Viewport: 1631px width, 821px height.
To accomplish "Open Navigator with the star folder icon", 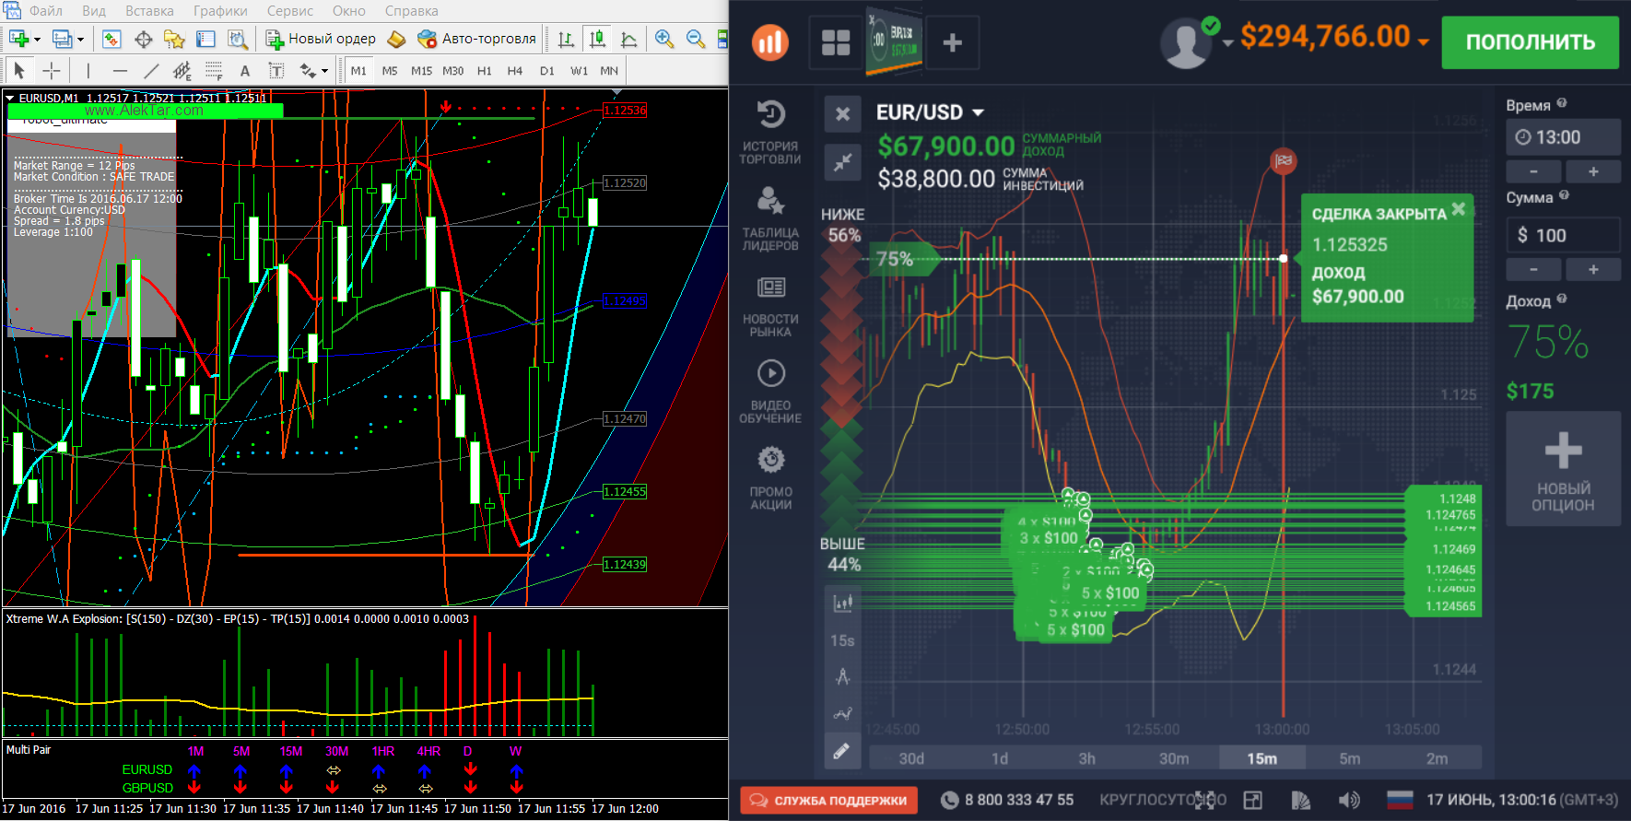I will [x=174, y=39].
